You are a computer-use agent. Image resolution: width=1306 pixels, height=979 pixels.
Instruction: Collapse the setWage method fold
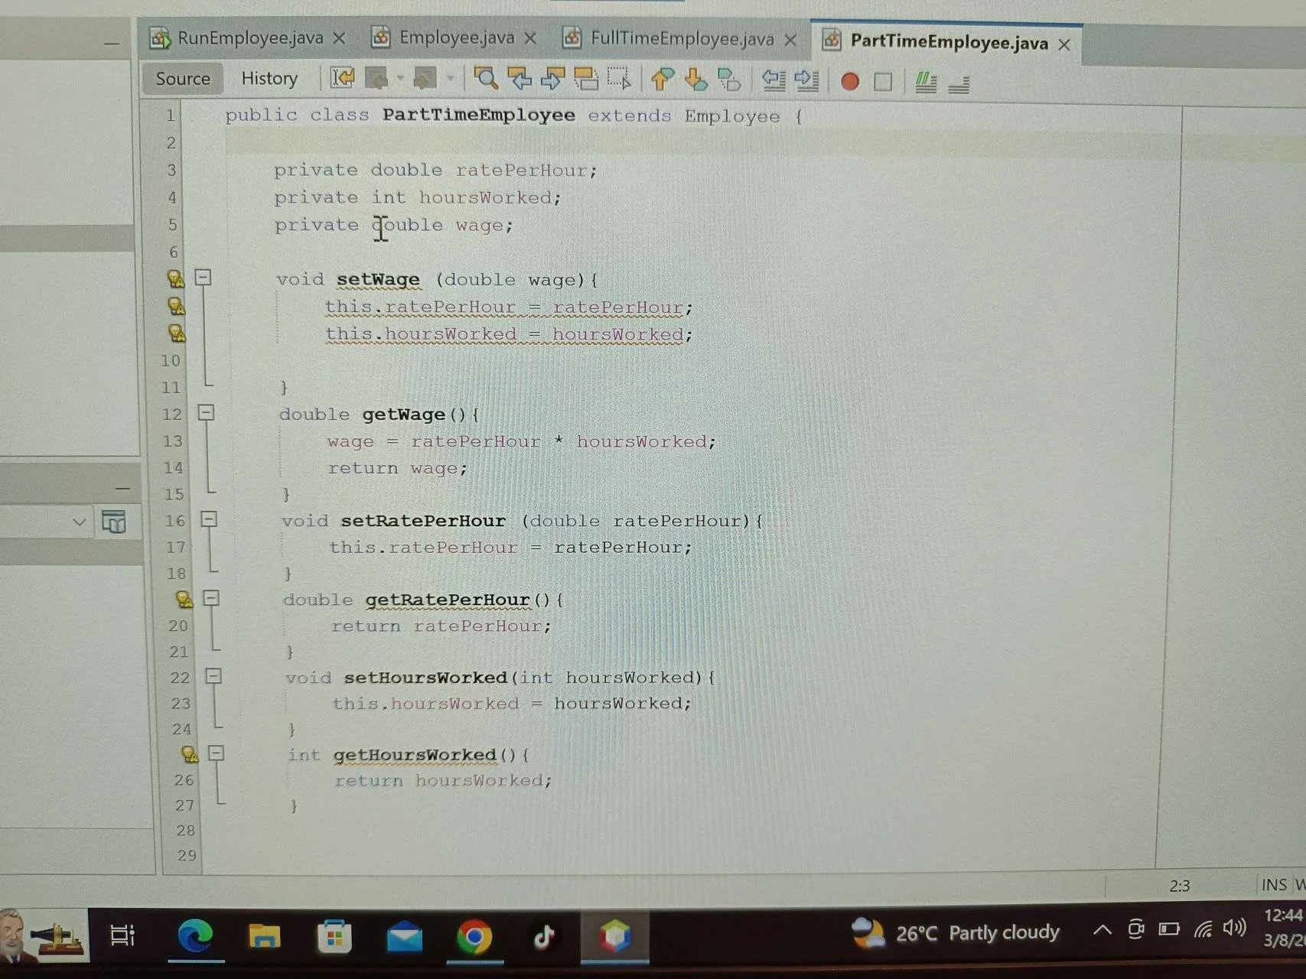[x=203, y=278]
